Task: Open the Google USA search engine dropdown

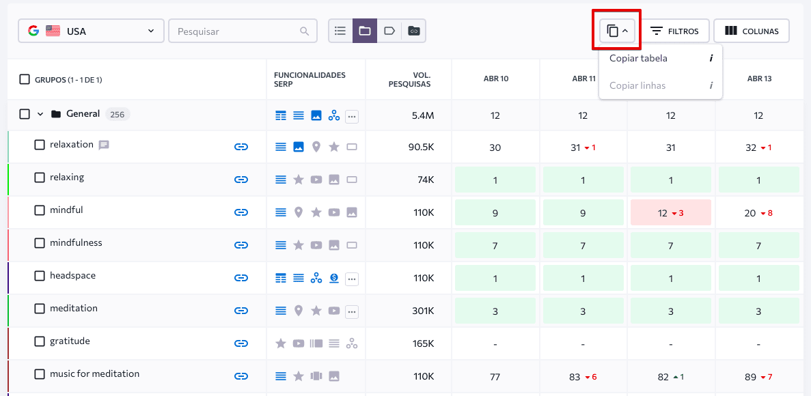Action: click(91, 31)
